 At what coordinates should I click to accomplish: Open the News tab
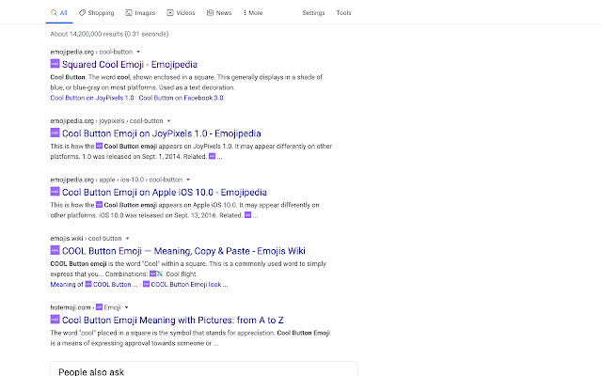[219, 12]
